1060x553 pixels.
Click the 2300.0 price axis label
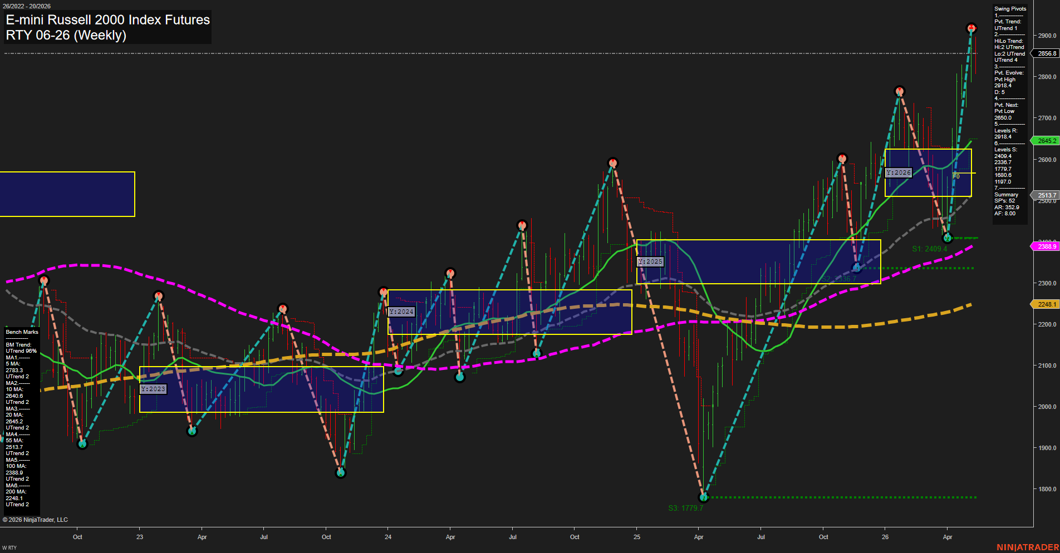[1047, 283]
